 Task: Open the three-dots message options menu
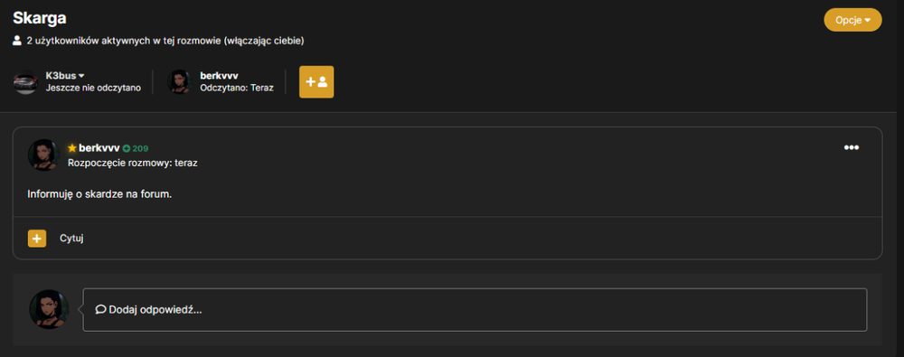[852, 147]
